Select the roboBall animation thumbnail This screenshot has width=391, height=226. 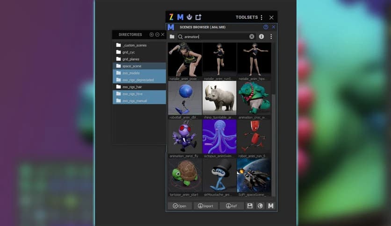coord(185,98)
